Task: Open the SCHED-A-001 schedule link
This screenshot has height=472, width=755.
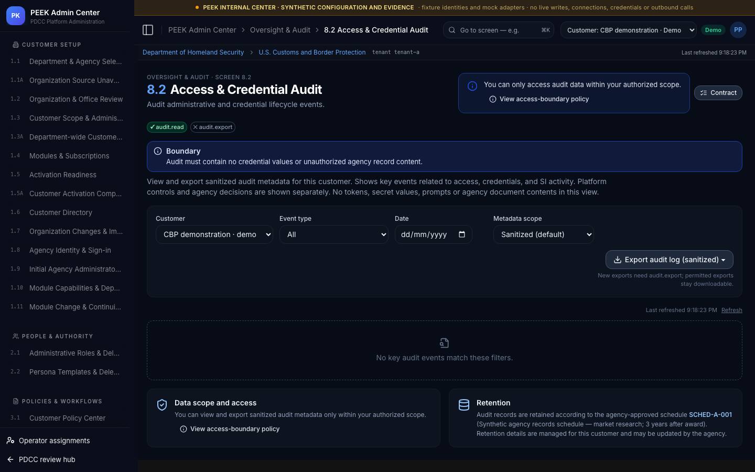Action: click(x=710, y=415)
